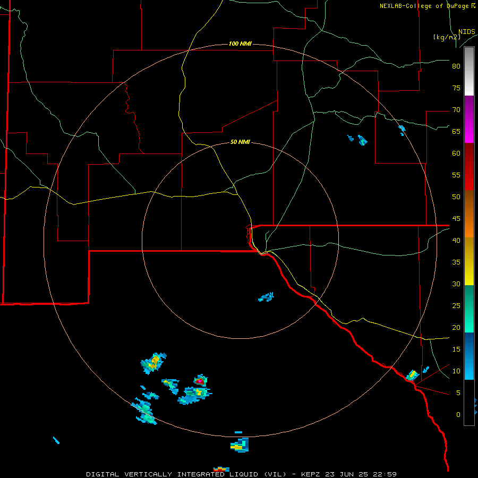Click the 10 value on the color scale
The width and height of the screenshot is (478, 478).
tap(456, 371)
